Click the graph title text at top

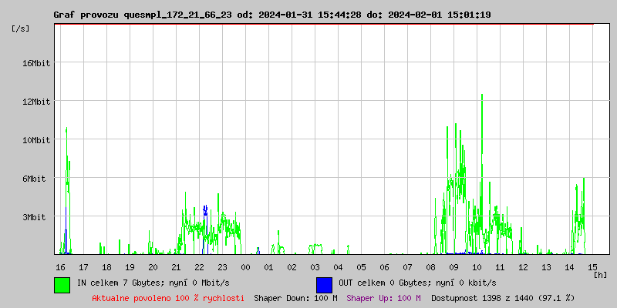271,15
